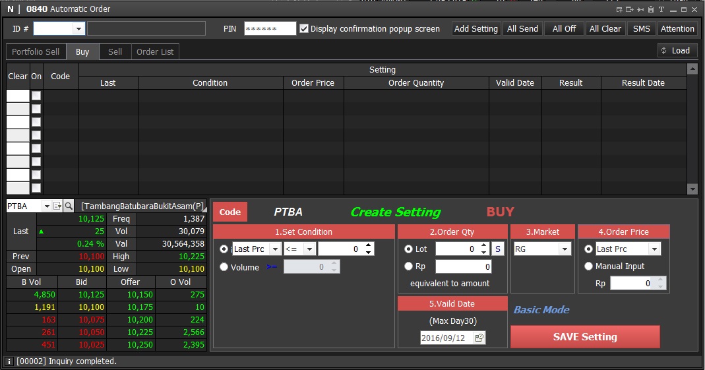Select the Lot quantity radio button
This screenshot has height=370, width=705.
point(409,249)
